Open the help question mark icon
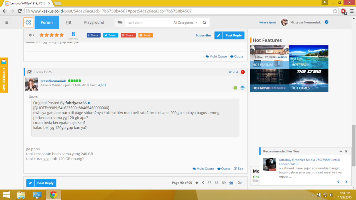356x200 pixels. pos(327,22)
